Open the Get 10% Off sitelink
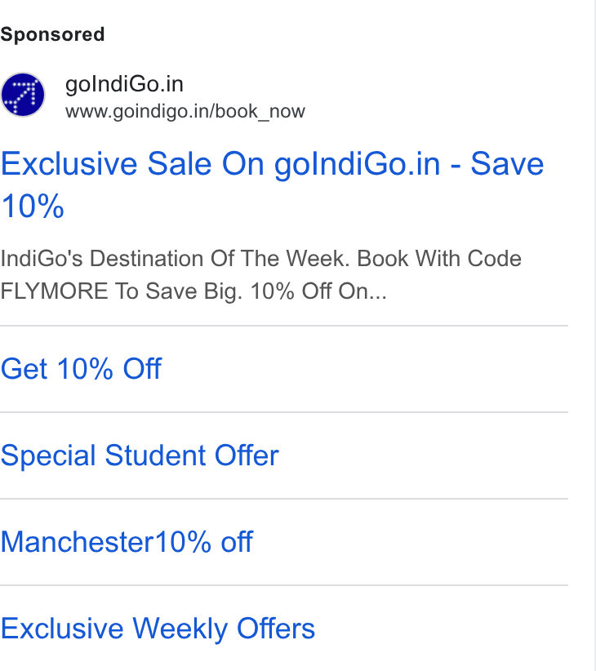Image resolution: width=596 pixels, height=671 pixels. pos(81,368)
